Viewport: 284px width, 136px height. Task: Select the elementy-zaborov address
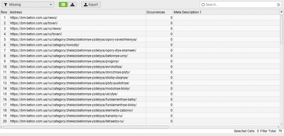pos(72,110)
